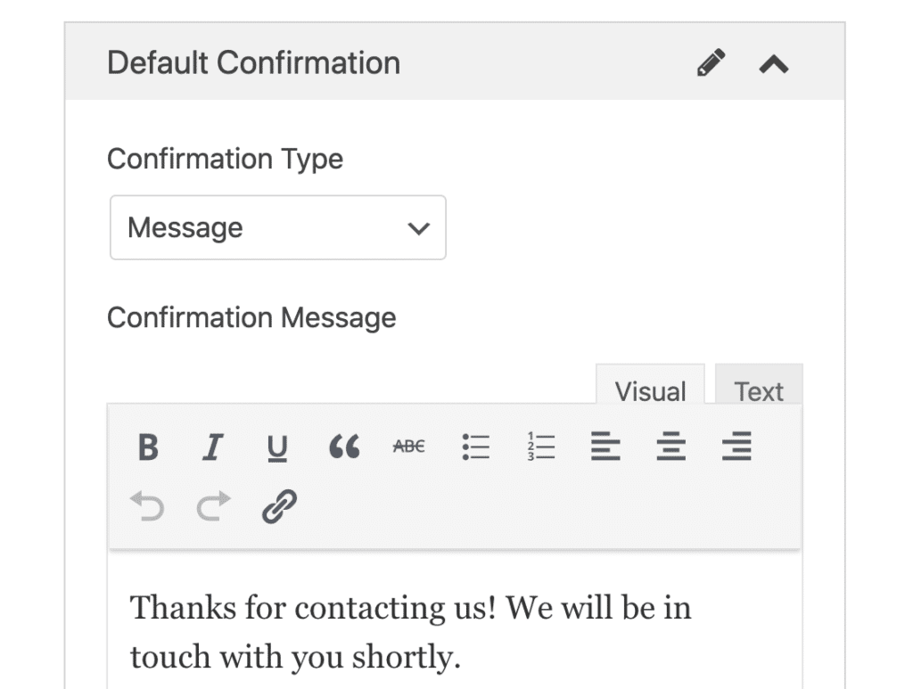
Task: Click the pencil icon to rename confirmation
Action: point(711,63)
